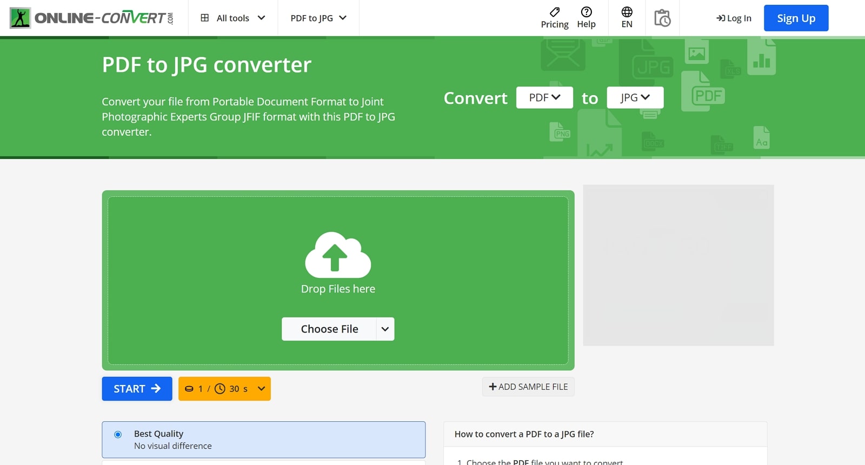This screenshot has width=865, height=465.
Task: Click the 30 s clock icon
Action: tap(220, 389)
